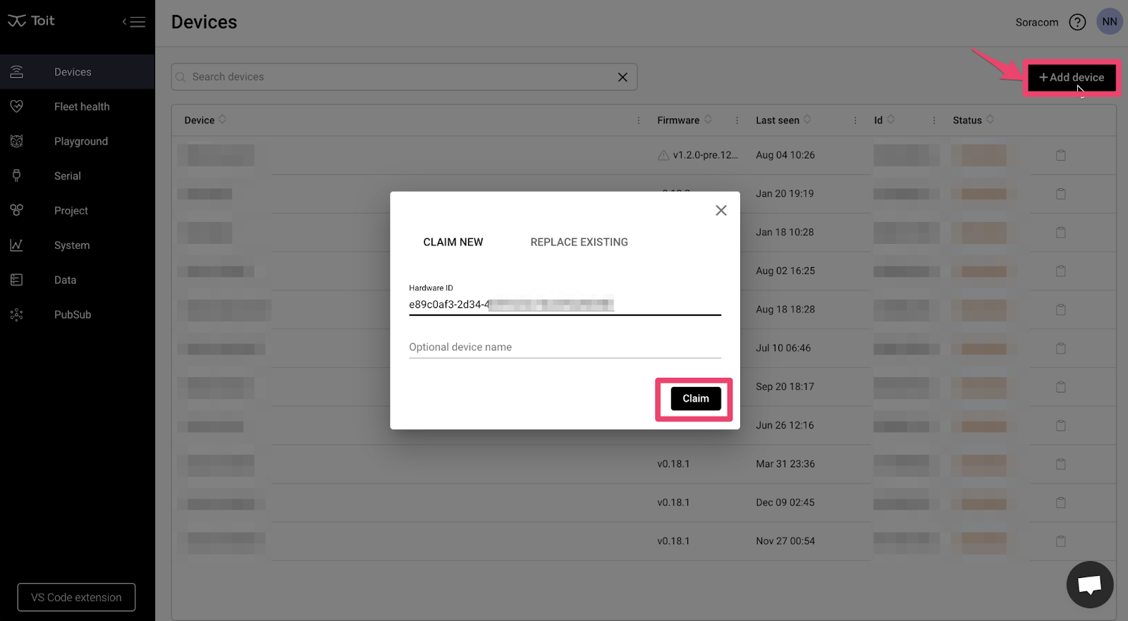The height and width of the screenshot is (621, 1128).
Task: Sort the table by Device column
Action: (x=222, y=120)
